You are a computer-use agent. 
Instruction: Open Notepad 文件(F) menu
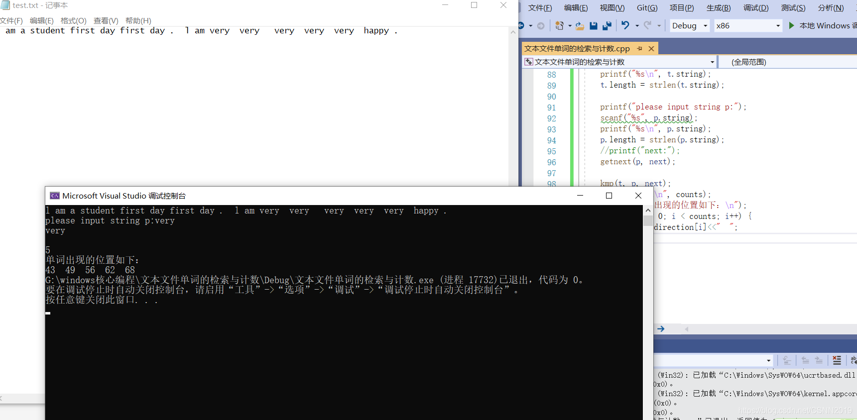click(x=11, y=20)
